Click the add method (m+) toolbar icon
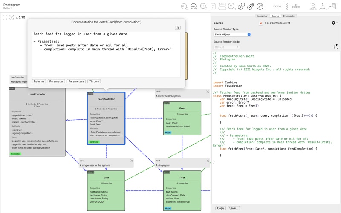Image resolution: width=341 pixels, height=213 pixels. click(194, 6)
